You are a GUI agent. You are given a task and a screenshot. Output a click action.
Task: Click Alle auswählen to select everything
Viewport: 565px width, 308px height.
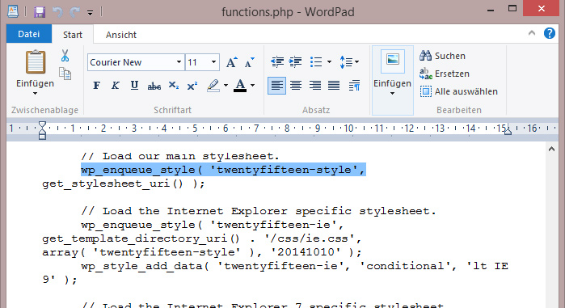(458, 91)
